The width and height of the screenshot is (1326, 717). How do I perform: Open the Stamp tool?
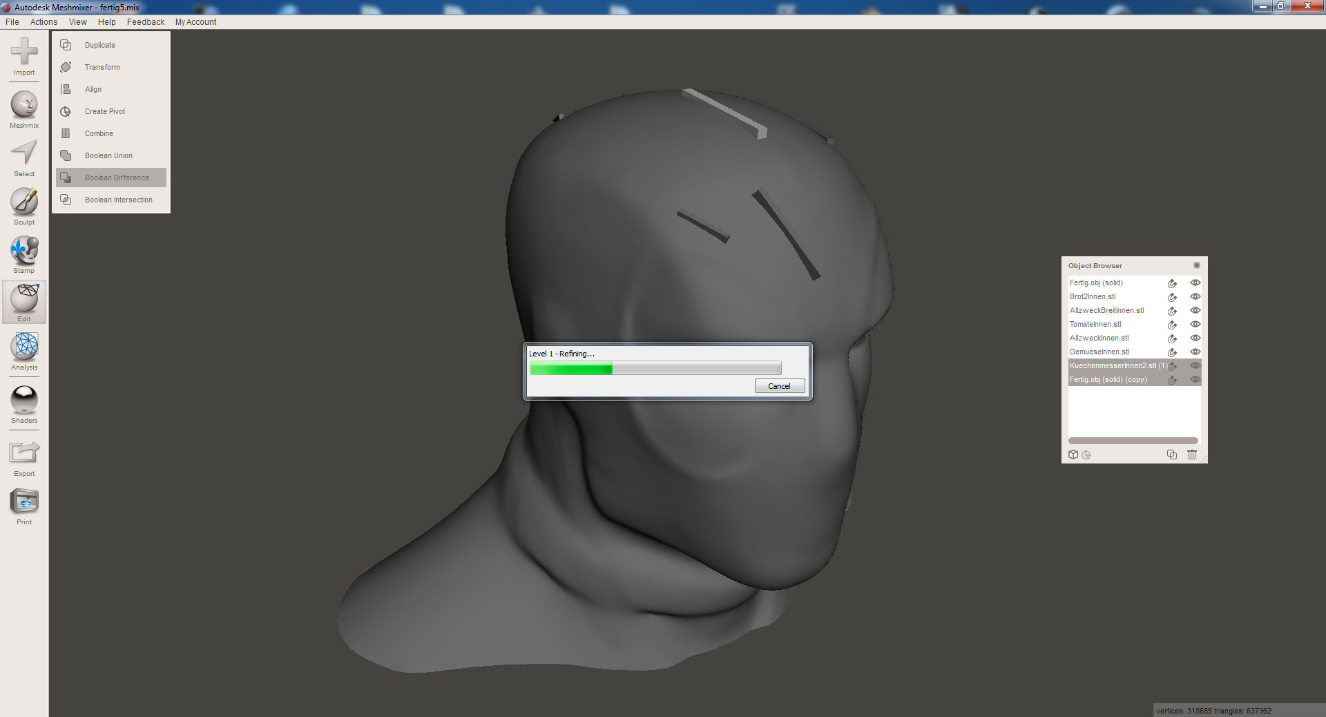24,255
